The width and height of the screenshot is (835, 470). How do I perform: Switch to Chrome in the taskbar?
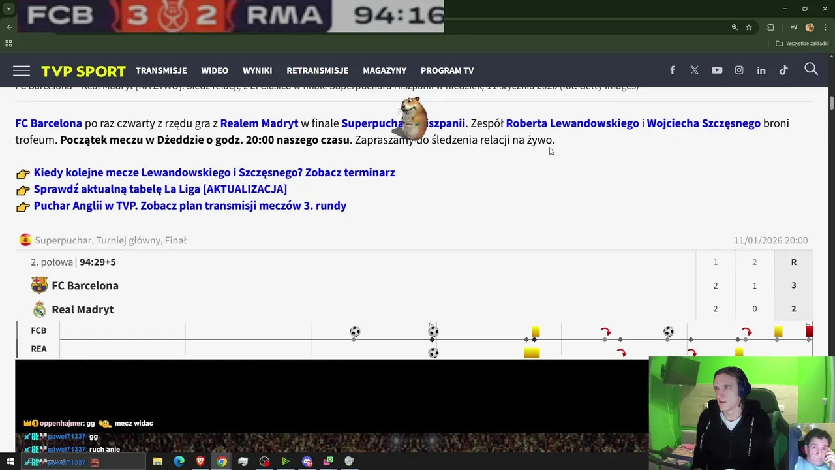(x=222, y=462)
